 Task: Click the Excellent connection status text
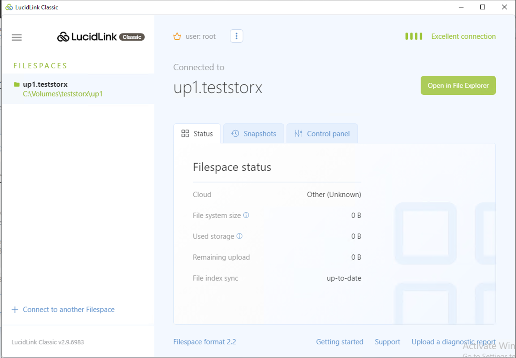[463, 36]
